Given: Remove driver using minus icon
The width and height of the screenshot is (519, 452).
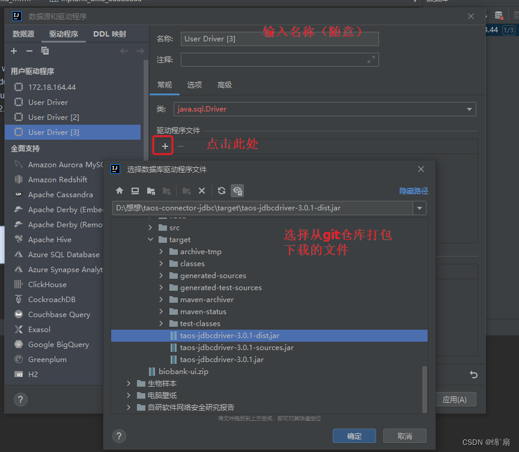Looking at the screenshot, I should pyautogui.click(x=28, y=51).
